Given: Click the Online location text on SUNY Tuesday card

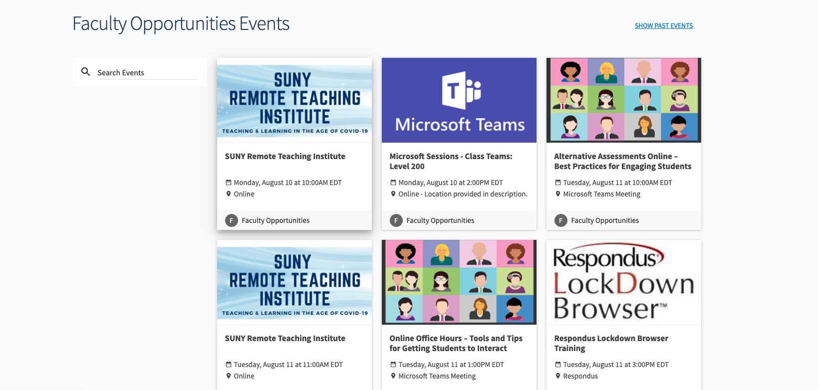Looking at the screenshot, I should pyautogui.click(x=244, y=376).
